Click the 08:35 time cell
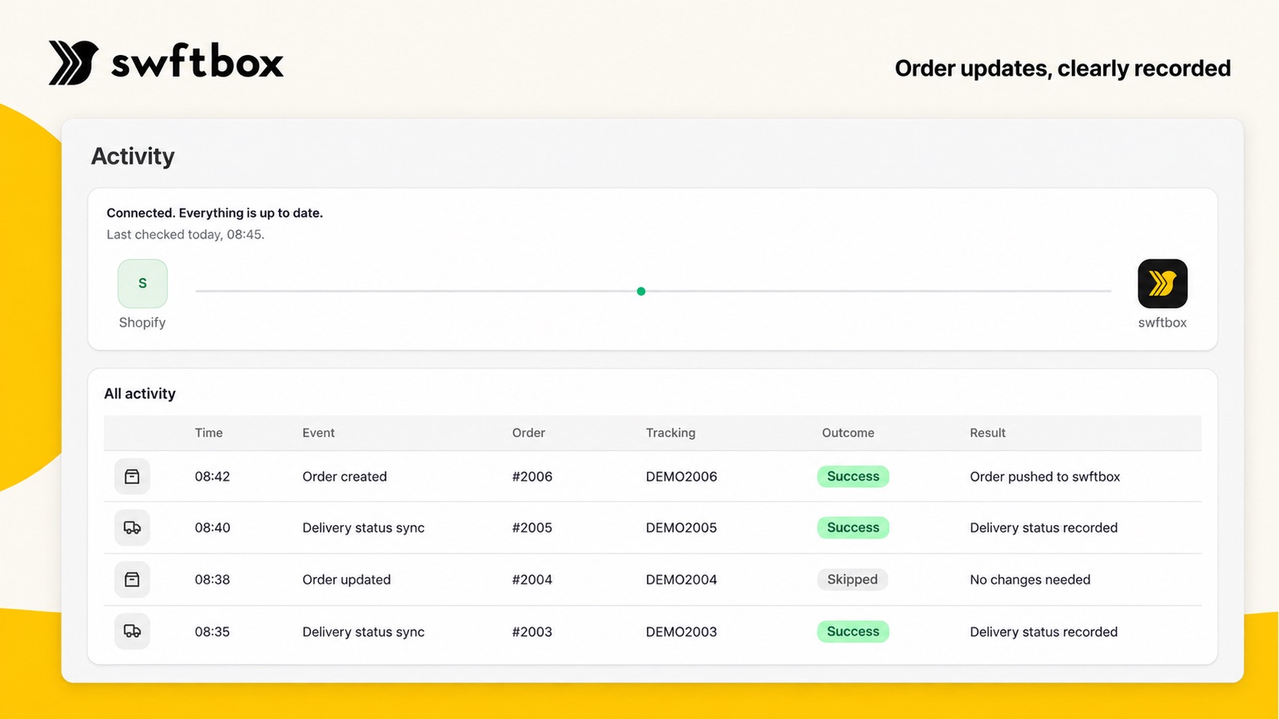This screenshot has width=1279, height=719. point(213,632)
